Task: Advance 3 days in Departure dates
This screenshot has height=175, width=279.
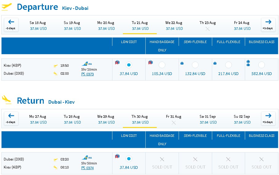Action: (x=268, y=25)
